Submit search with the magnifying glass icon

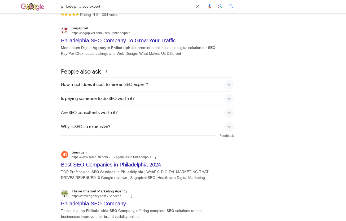click(231, 6)
